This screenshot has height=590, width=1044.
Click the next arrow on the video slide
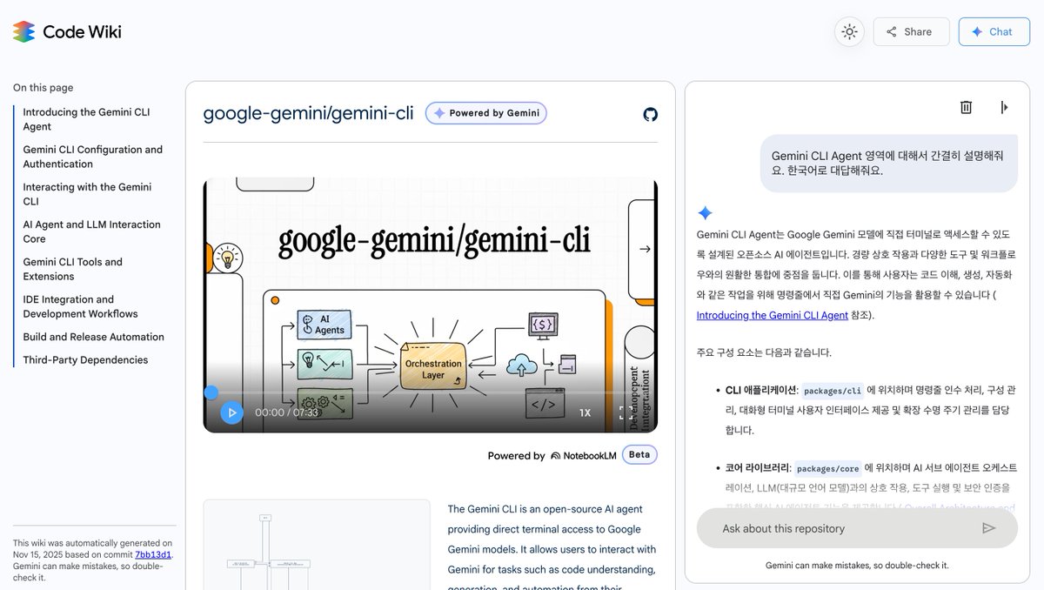[x=645, y=249]
